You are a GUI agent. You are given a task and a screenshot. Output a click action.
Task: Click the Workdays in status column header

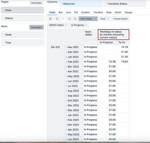tap(113, 35)
